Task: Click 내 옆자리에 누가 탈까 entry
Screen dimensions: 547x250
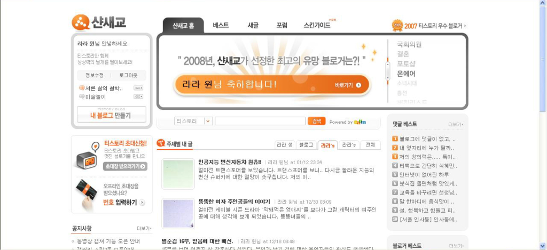Action: (427, 148)
